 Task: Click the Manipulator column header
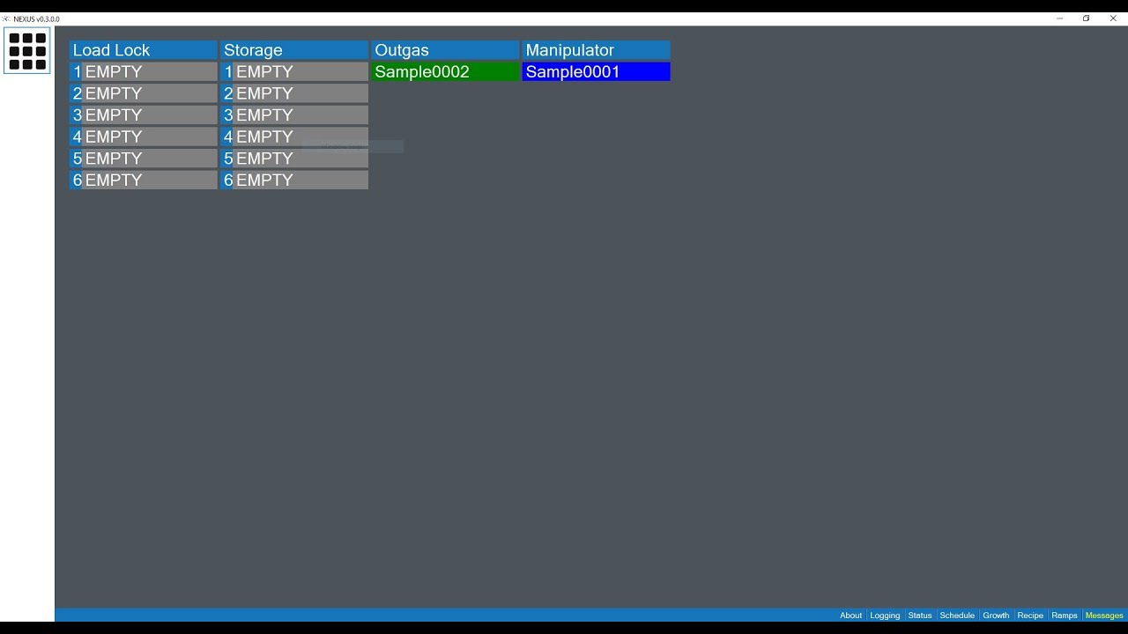point(597,50)
